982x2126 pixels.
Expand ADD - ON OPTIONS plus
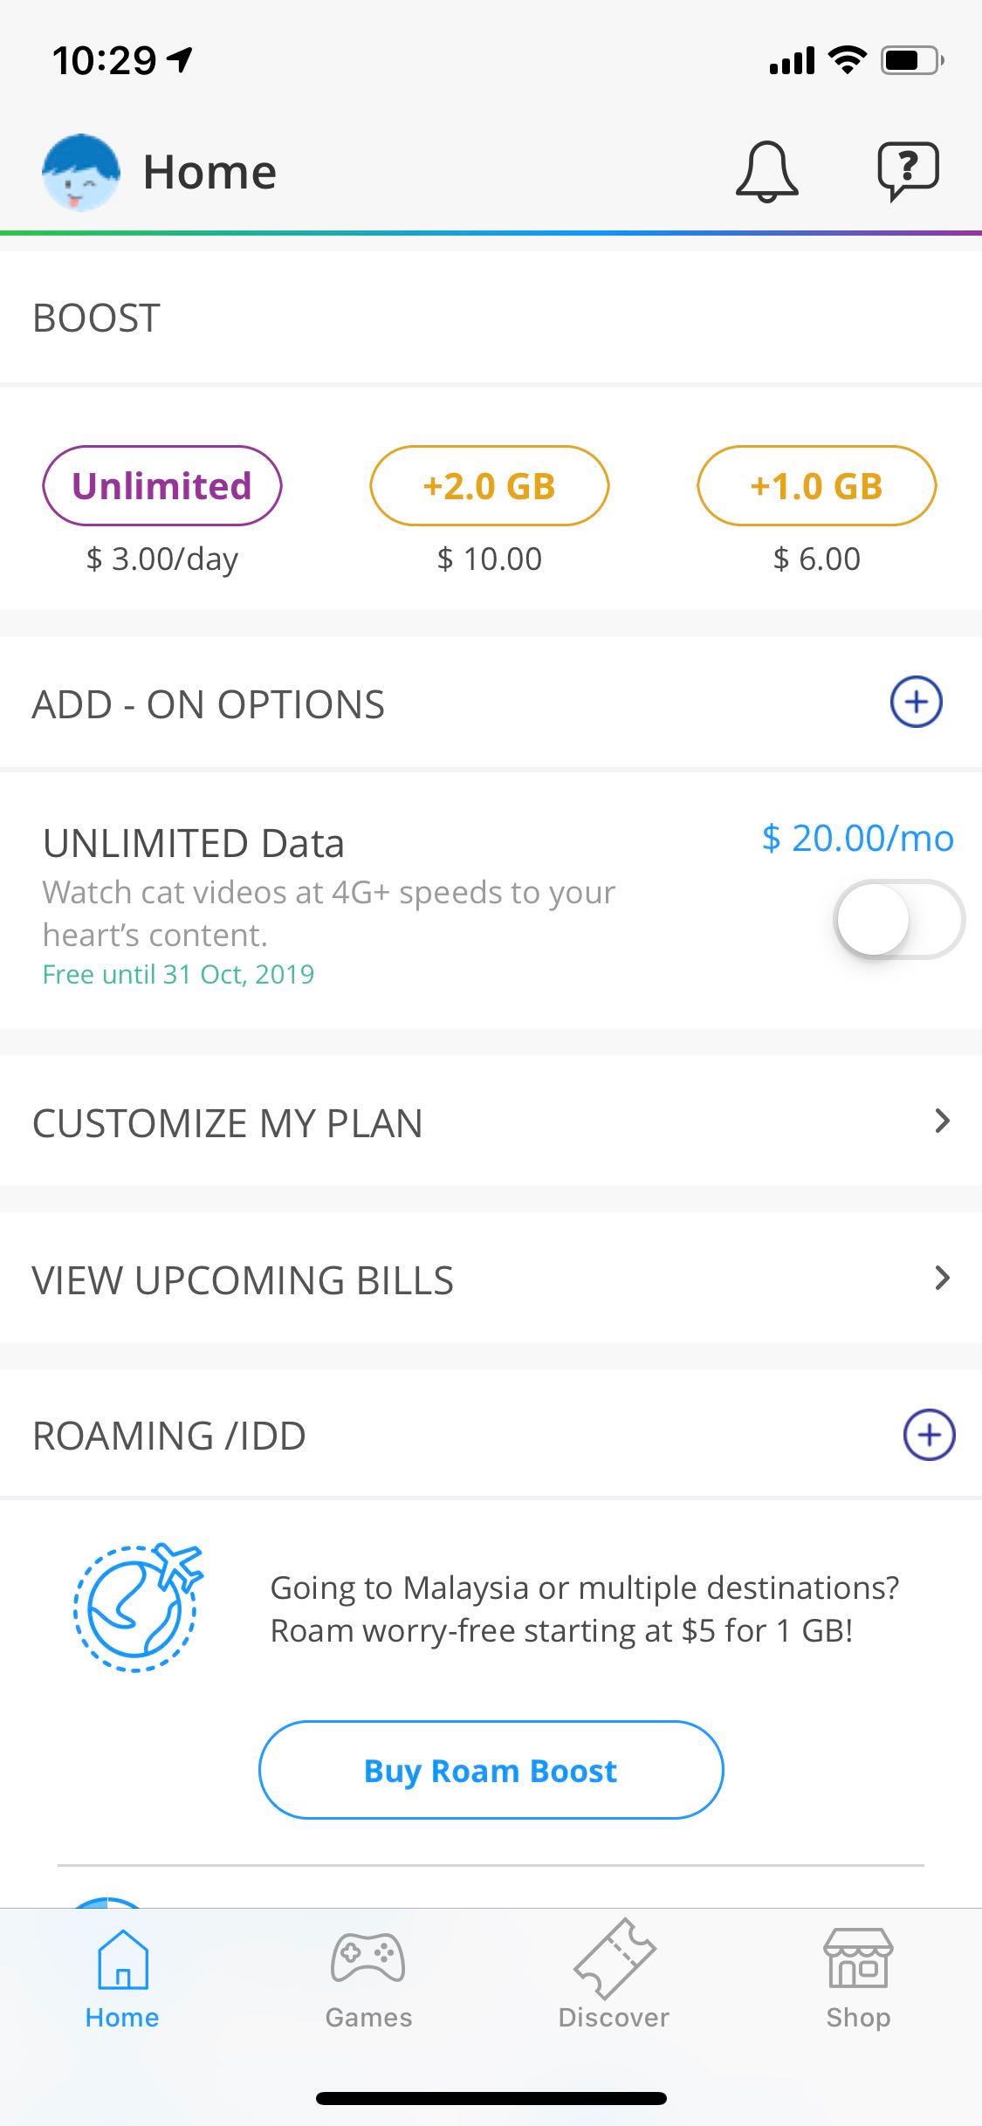tap(916, 702)
